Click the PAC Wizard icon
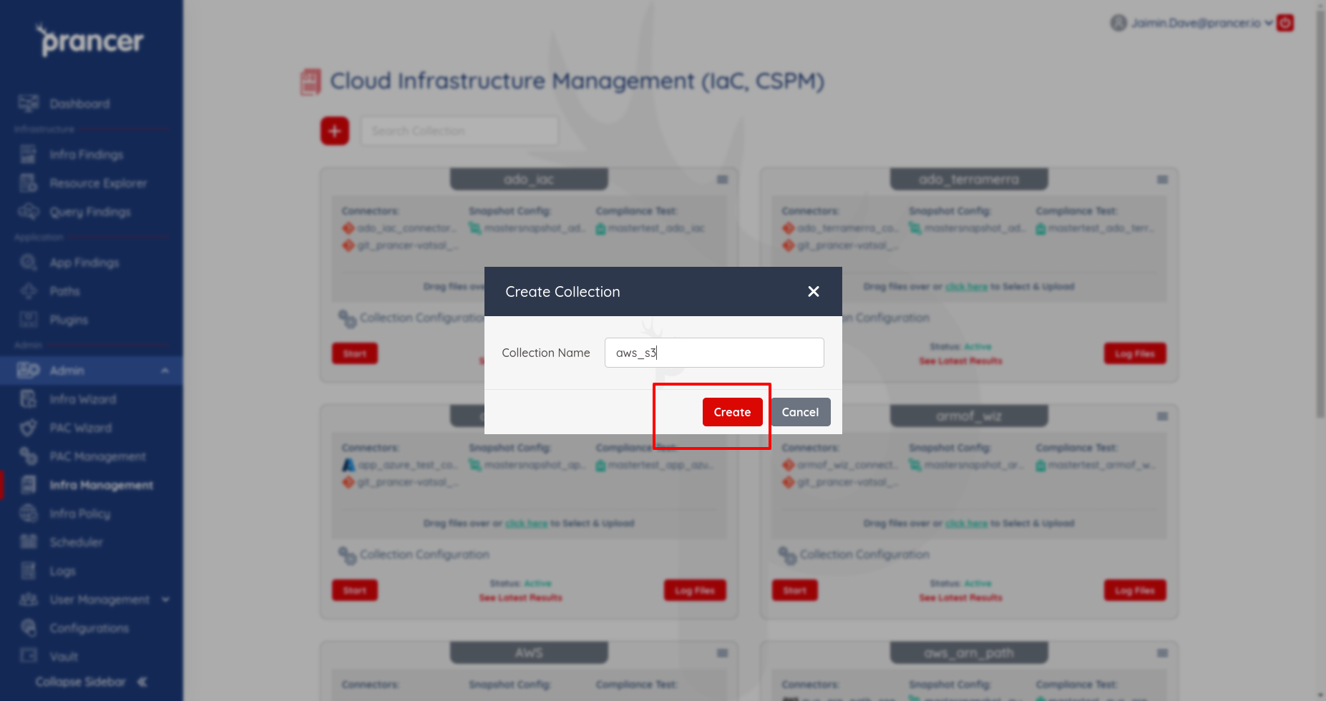 [x=29, y=427]
